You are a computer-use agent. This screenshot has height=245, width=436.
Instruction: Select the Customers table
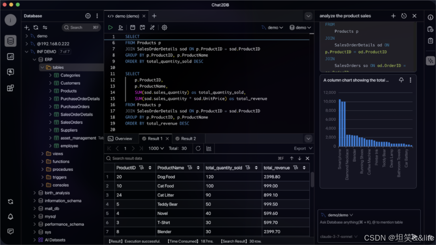click(70, 83)
